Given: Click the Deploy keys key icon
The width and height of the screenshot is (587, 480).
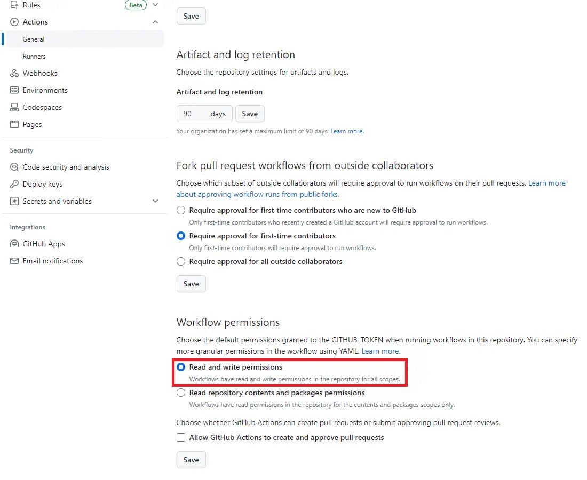Looking at the screenshot, I should (x=14, y=184).
